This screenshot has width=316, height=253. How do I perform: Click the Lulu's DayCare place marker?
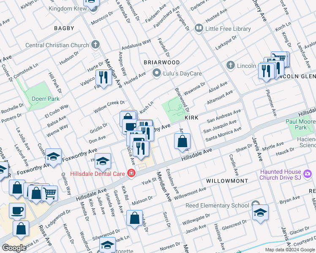tap(157, 73)
